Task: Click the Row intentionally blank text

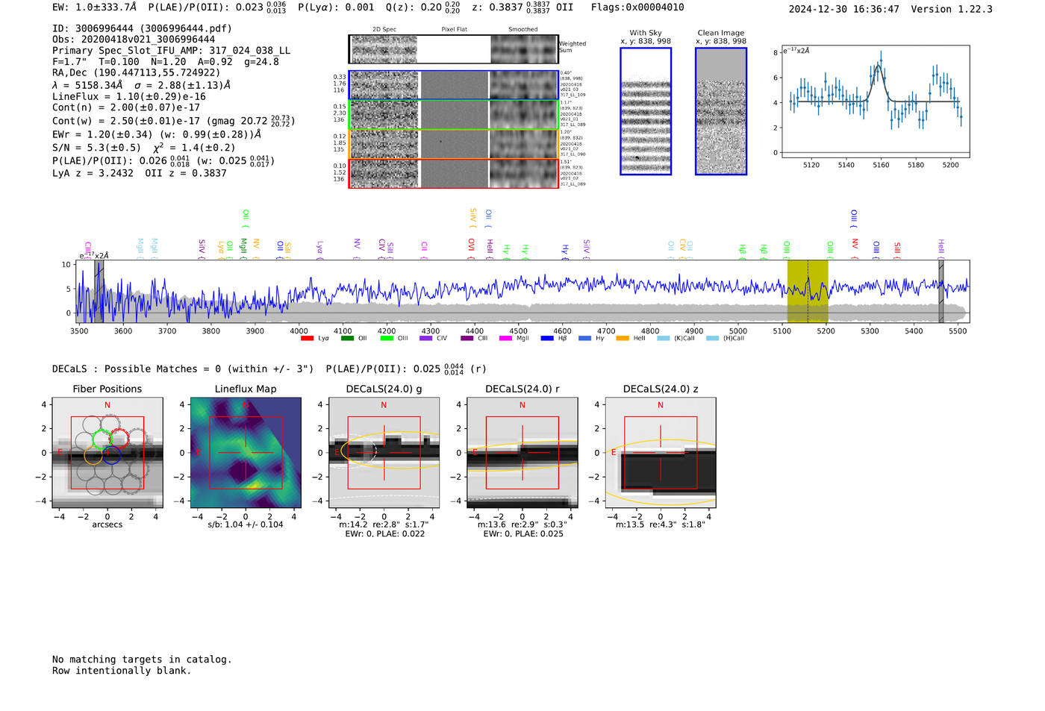Action: pyautogui.click(x=122, y=671)
